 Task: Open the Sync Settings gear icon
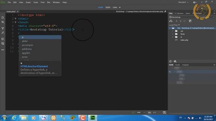[194, 2]
